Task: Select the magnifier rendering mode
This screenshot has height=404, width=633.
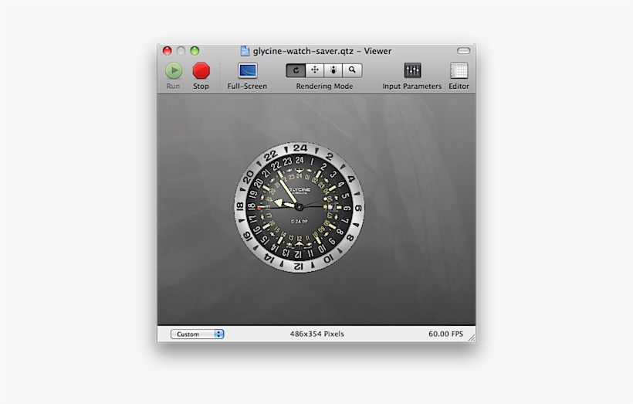Action: [x=352, y=70]
